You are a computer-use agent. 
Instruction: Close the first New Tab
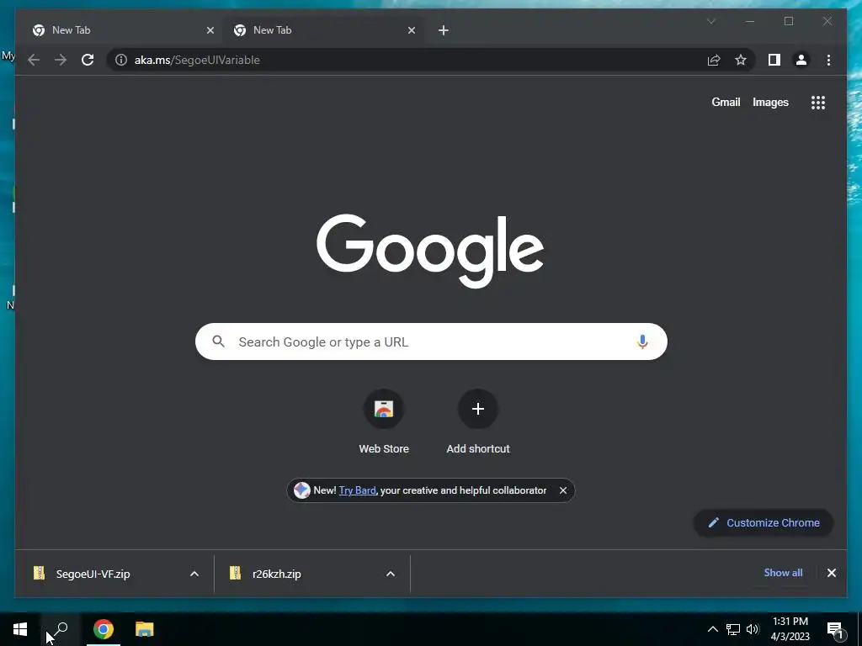tap(210, 30)
